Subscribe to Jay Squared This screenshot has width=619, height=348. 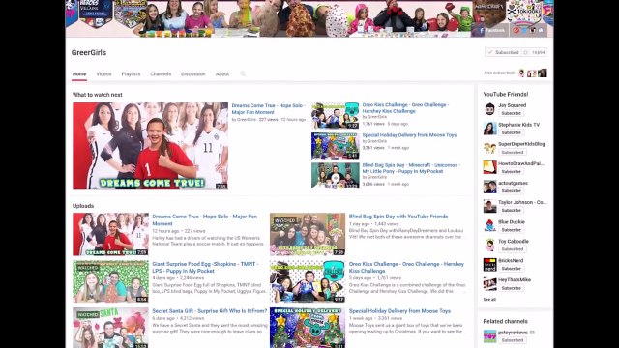click(512, 113)
